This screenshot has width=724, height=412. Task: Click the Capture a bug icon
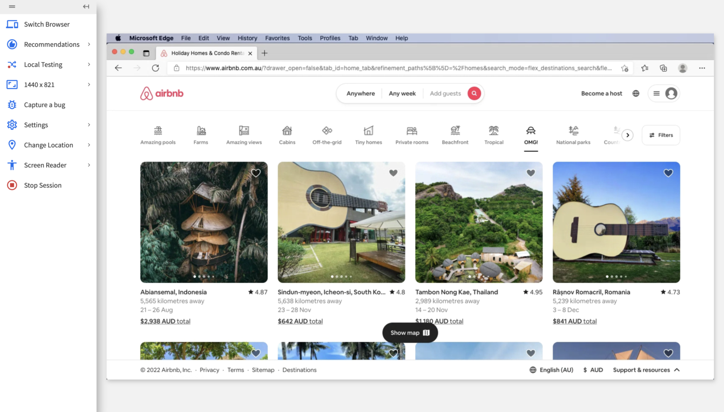pos(12,105)
